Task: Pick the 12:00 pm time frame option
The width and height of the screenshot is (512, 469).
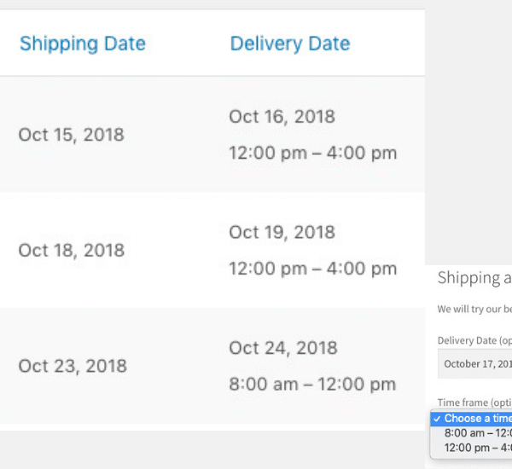Action: 478,447
